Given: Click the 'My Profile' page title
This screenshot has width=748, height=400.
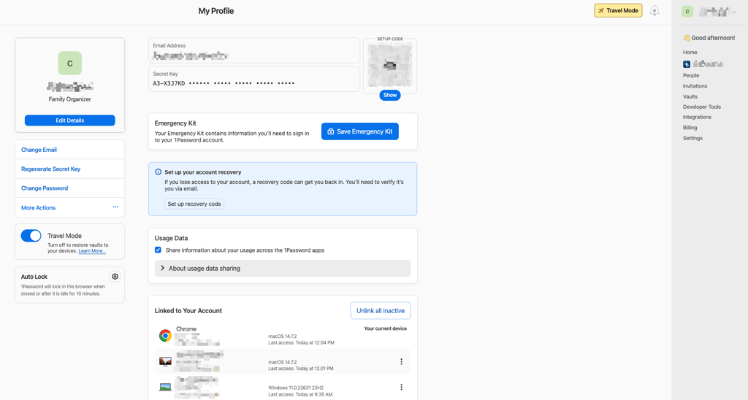Looking at the screenshot, I should 216,11.
